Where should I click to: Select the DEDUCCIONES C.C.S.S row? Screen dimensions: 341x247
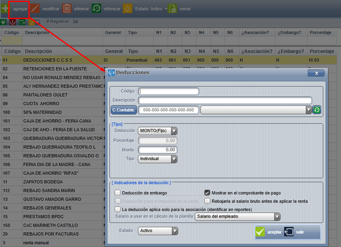(x=170, y=60)
